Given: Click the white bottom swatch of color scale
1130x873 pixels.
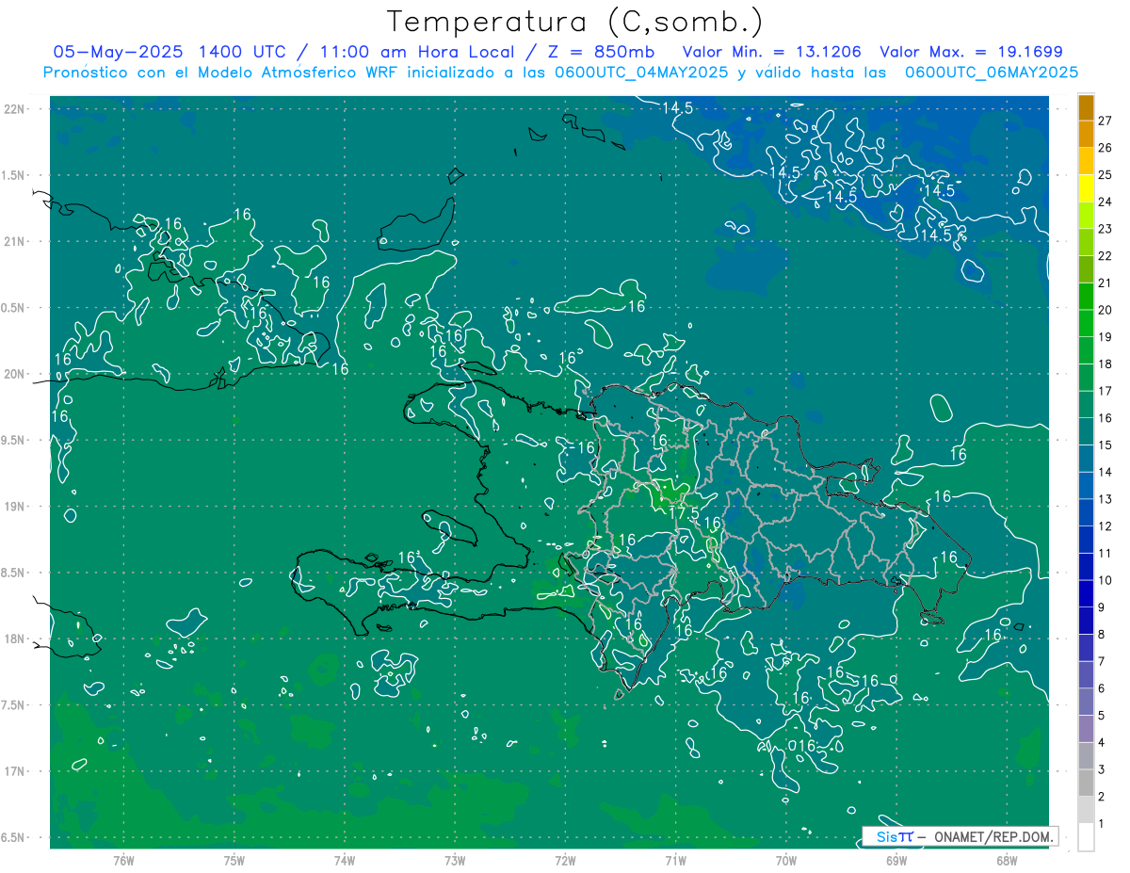Looking at the screenshot, I should (x=1086, y=837).
